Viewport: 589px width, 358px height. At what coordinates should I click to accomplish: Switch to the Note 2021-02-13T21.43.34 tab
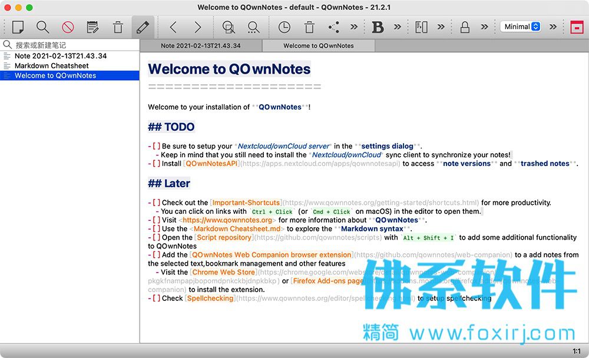coord(201,46)
